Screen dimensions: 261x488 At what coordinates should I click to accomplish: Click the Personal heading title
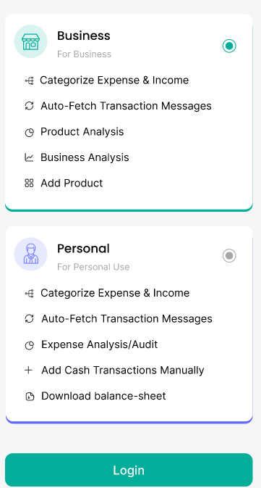pos(83,249)
